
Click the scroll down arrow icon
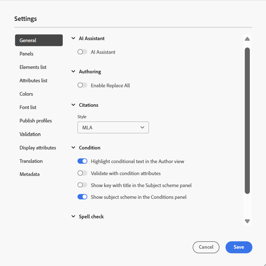247,221
